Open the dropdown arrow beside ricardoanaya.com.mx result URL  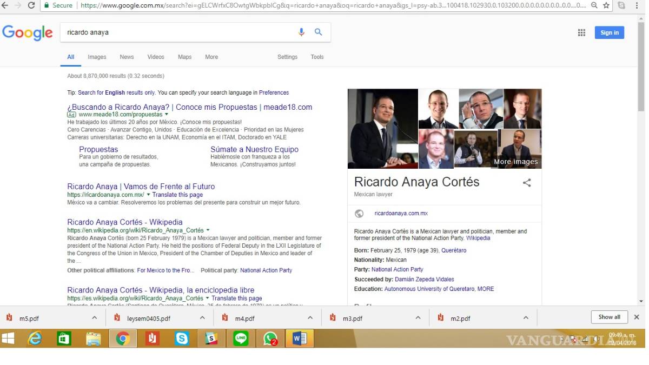pos(148,195)
